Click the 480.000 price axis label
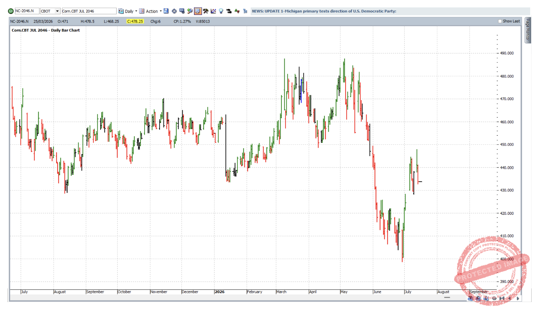Screen dimensions: 543x313 507,76
